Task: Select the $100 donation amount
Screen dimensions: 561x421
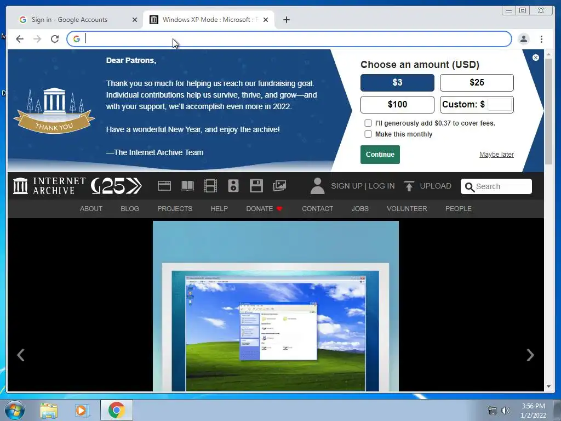Action: pyautogui.click(x=397, y=105)
